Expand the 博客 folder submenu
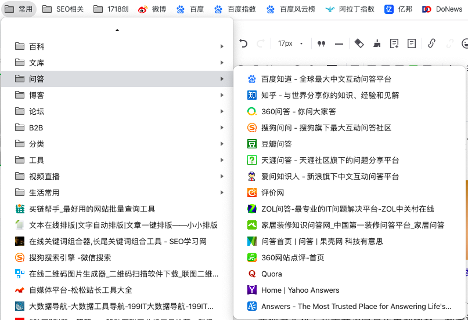Viewport: 468px width, 320px height. 118,95
